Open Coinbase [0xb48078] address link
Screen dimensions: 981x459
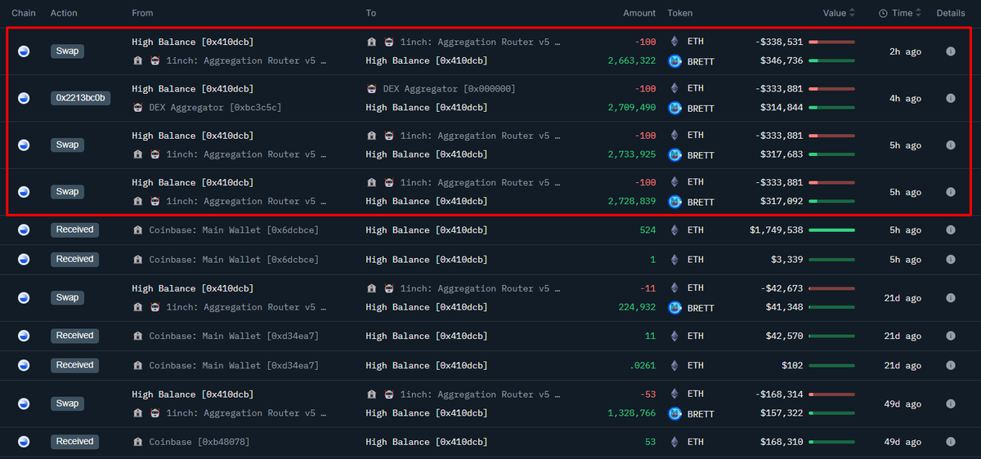click(199, 442)
